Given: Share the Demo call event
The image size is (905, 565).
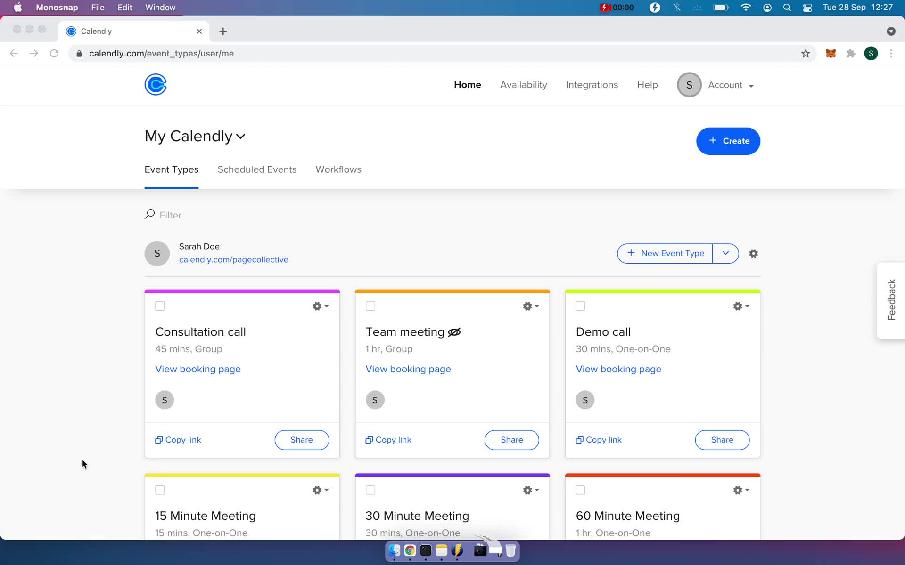Looking at the screenshot, I should click(722, 440).
